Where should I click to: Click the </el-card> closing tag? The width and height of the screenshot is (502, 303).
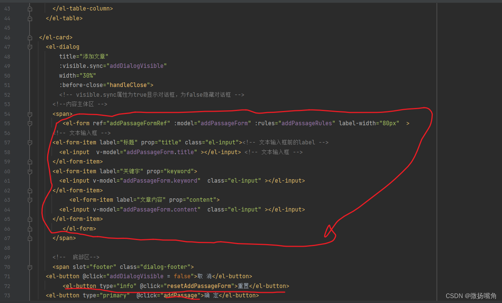(x=56, y=37)
